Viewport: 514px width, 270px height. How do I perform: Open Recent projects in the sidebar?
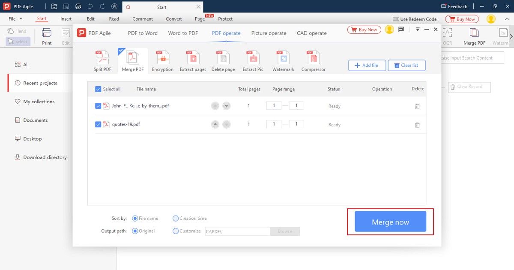[x=40, y=83]
